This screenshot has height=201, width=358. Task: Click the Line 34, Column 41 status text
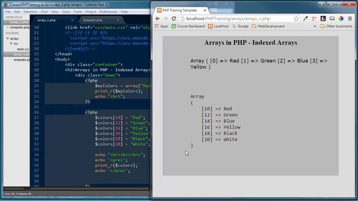tap(18, 194)
